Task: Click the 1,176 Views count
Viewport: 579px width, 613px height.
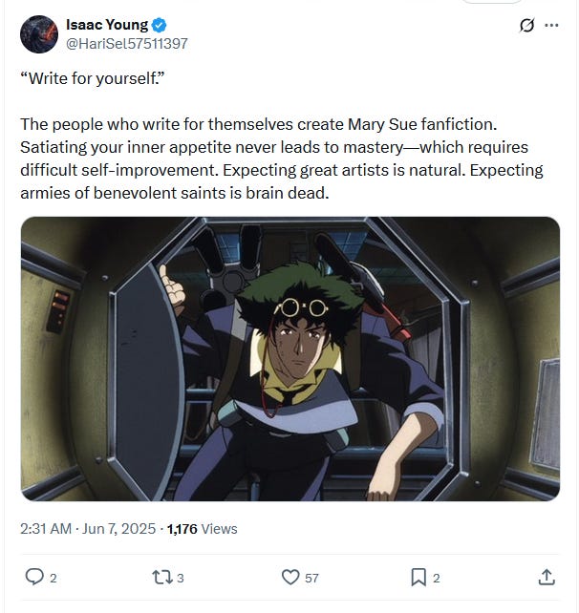Action: 202,529
